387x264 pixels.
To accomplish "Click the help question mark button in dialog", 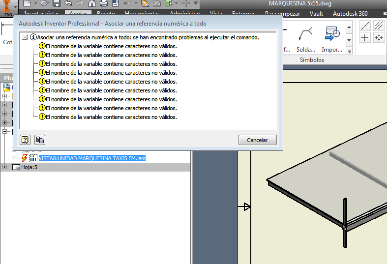I will 25,140.
